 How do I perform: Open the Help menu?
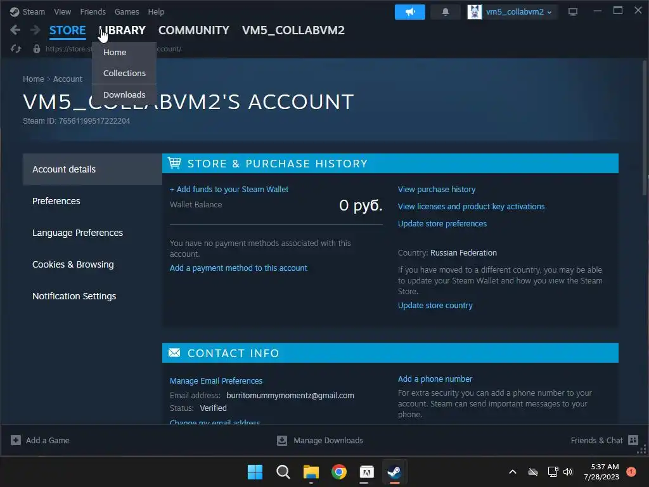156,11
